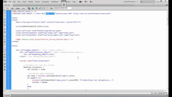This screenshot has height=97, width=172.
Task: Close the index.php tab
Action: coord(12,5)
